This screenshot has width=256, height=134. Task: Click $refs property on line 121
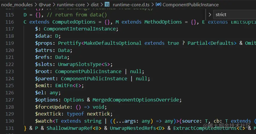(x=42, y=57)
